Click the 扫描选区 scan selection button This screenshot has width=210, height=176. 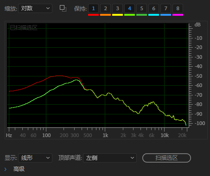[x=166, y=158]
